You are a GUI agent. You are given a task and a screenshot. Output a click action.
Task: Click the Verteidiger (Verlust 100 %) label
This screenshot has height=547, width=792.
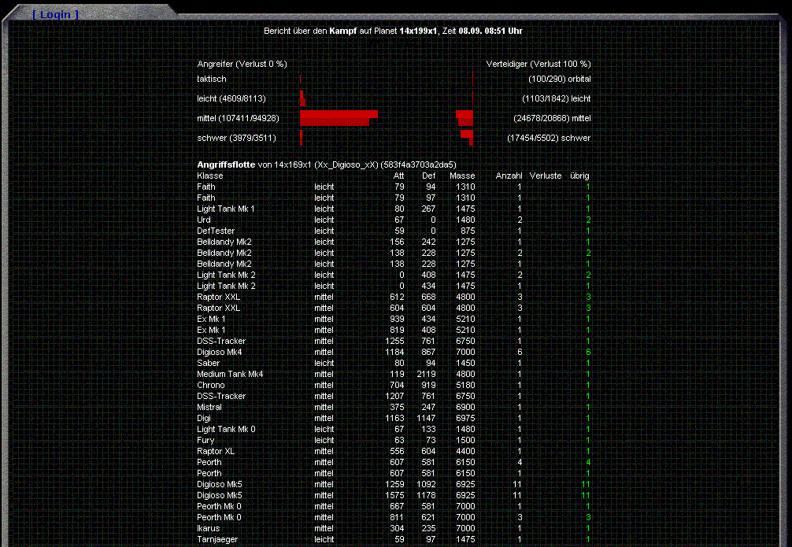coord(538,64)
